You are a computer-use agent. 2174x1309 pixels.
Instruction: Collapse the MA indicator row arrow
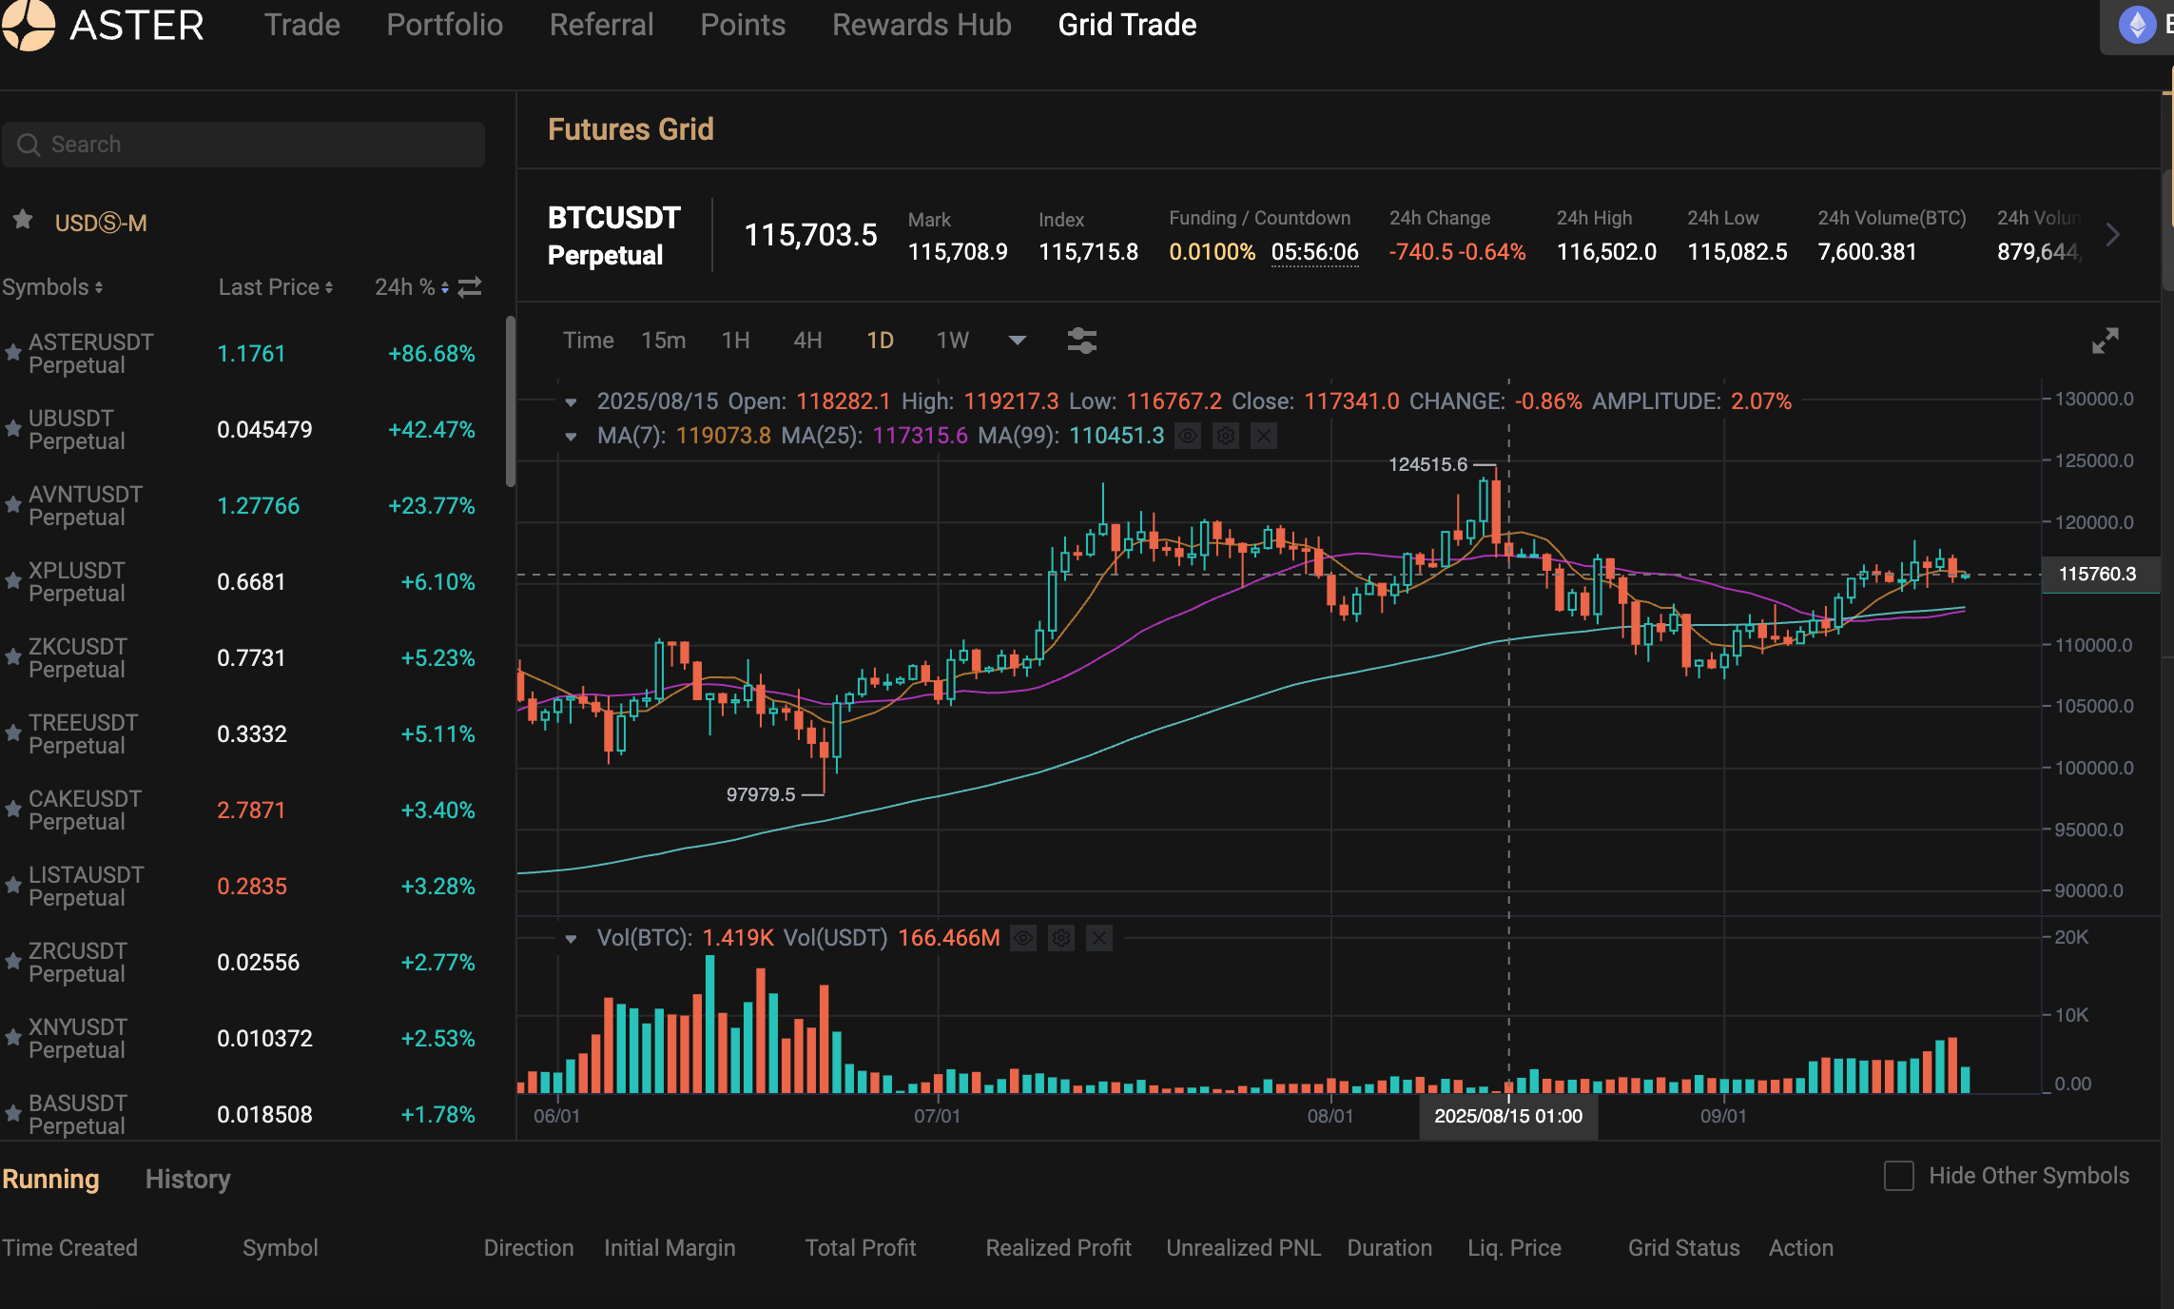tap(571, 437)
